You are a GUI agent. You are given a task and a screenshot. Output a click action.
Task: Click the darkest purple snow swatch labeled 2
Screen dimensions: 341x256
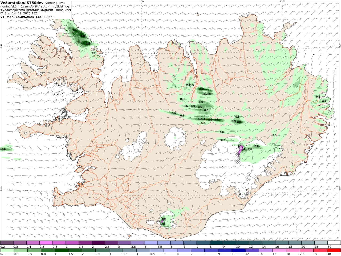point(98,243)
